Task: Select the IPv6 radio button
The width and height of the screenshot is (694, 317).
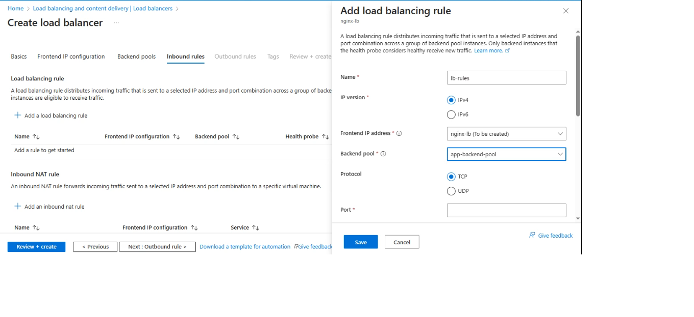Action: point(451,114)
